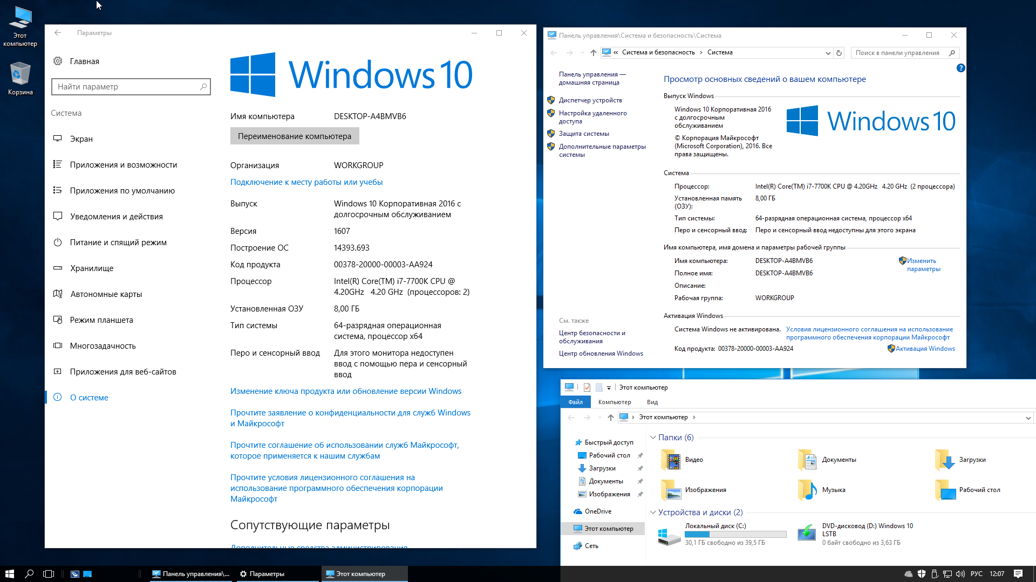
Task: Open Видео folder in Explorer
Action: click(x=682, y=460)
